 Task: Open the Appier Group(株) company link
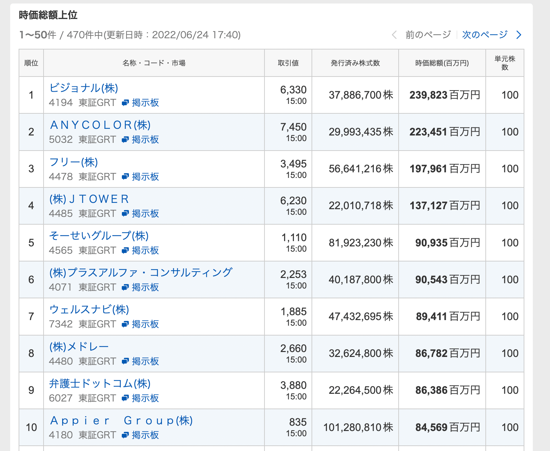pyautogui.click(x=121, y=420)
